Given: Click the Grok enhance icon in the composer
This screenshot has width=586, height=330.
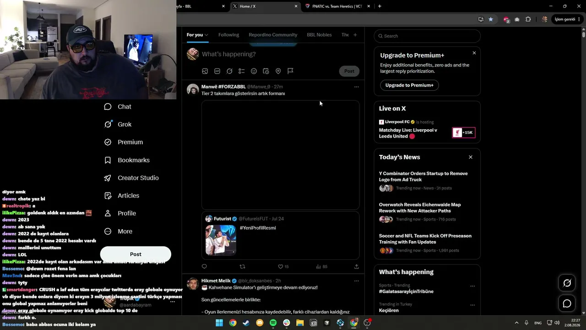Looking at the screenshot, I should pyautogui.click(x=229, y=71).
